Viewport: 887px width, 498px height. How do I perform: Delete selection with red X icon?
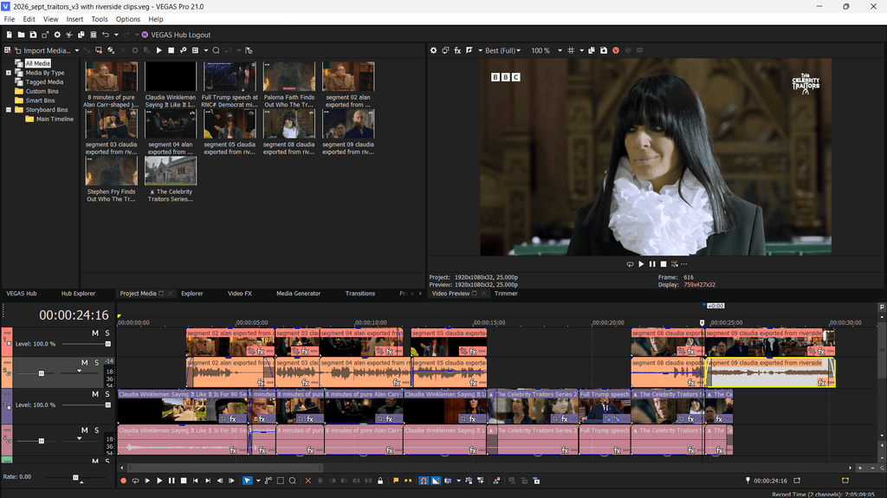308,481
